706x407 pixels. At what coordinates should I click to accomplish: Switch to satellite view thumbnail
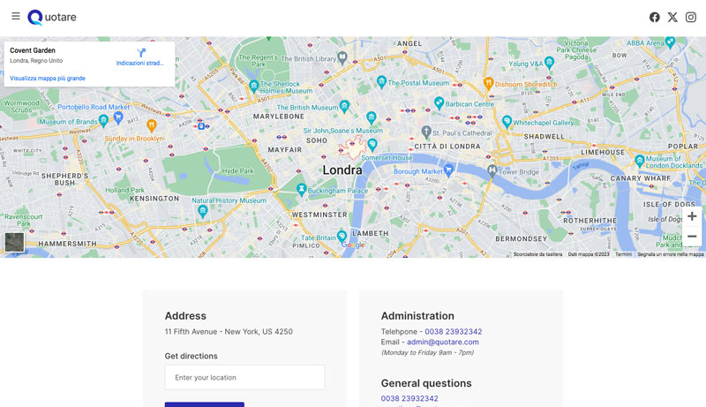[x=14, y=242]
